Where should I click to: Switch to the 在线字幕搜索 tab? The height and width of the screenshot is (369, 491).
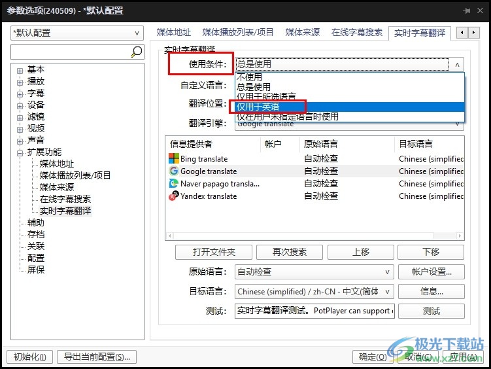pyautogui.click(x=357, y=32)
